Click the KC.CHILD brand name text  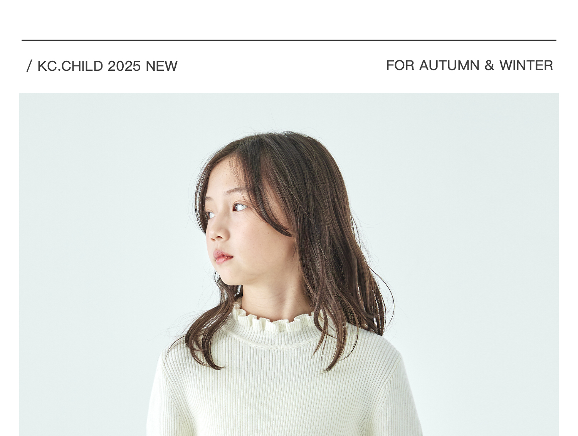pyautogui.click(x=70, y=66)
